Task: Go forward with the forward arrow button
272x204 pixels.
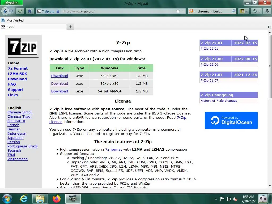Action: (x=12, y=11)
